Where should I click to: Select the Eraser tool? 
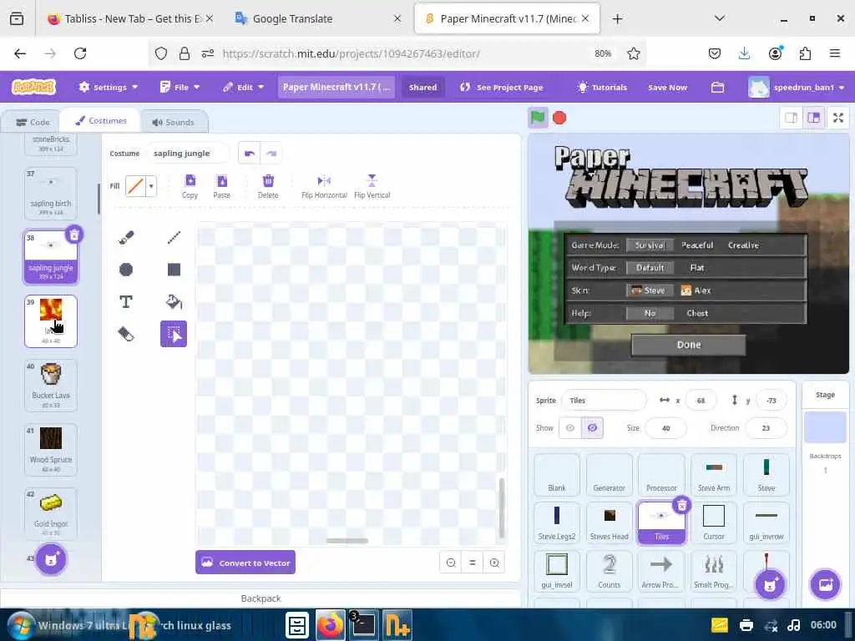pos(126,334)
